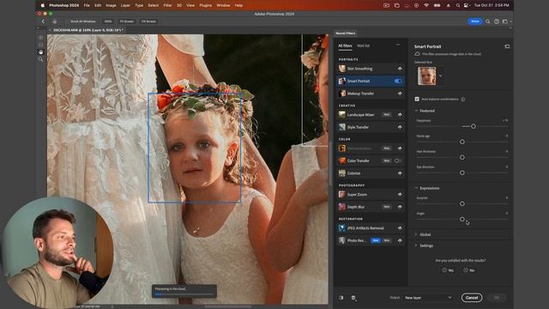Check Scroll All Windows option
549x309 pixels.
pos(68,21)
